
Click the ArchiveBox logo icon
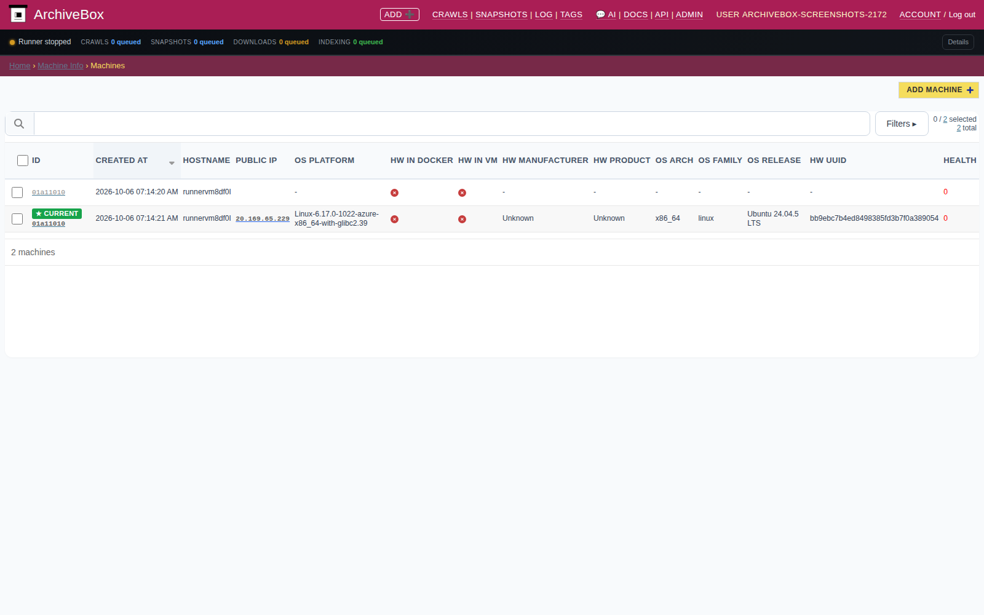(x=18, y=14)
